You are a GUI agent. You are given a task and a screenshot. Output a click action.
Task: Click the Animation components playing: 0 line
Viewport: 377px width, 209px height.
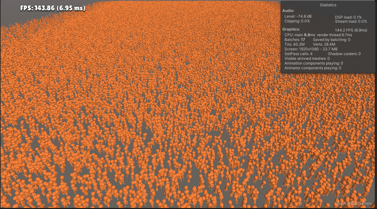[314, 63]
